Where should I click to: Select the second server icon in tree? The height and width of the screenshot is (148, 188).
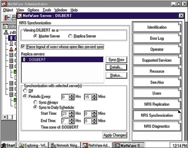(x=11, y=44)
